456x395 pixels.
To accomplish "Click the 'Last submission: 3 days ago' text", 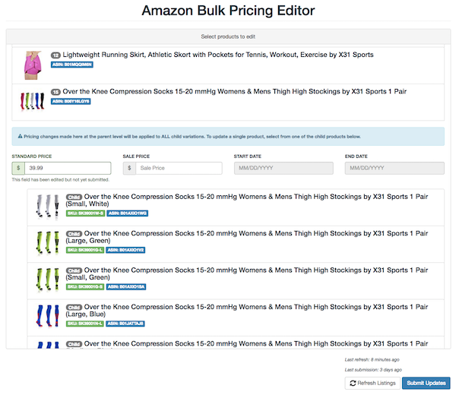I will pos(373,370).
